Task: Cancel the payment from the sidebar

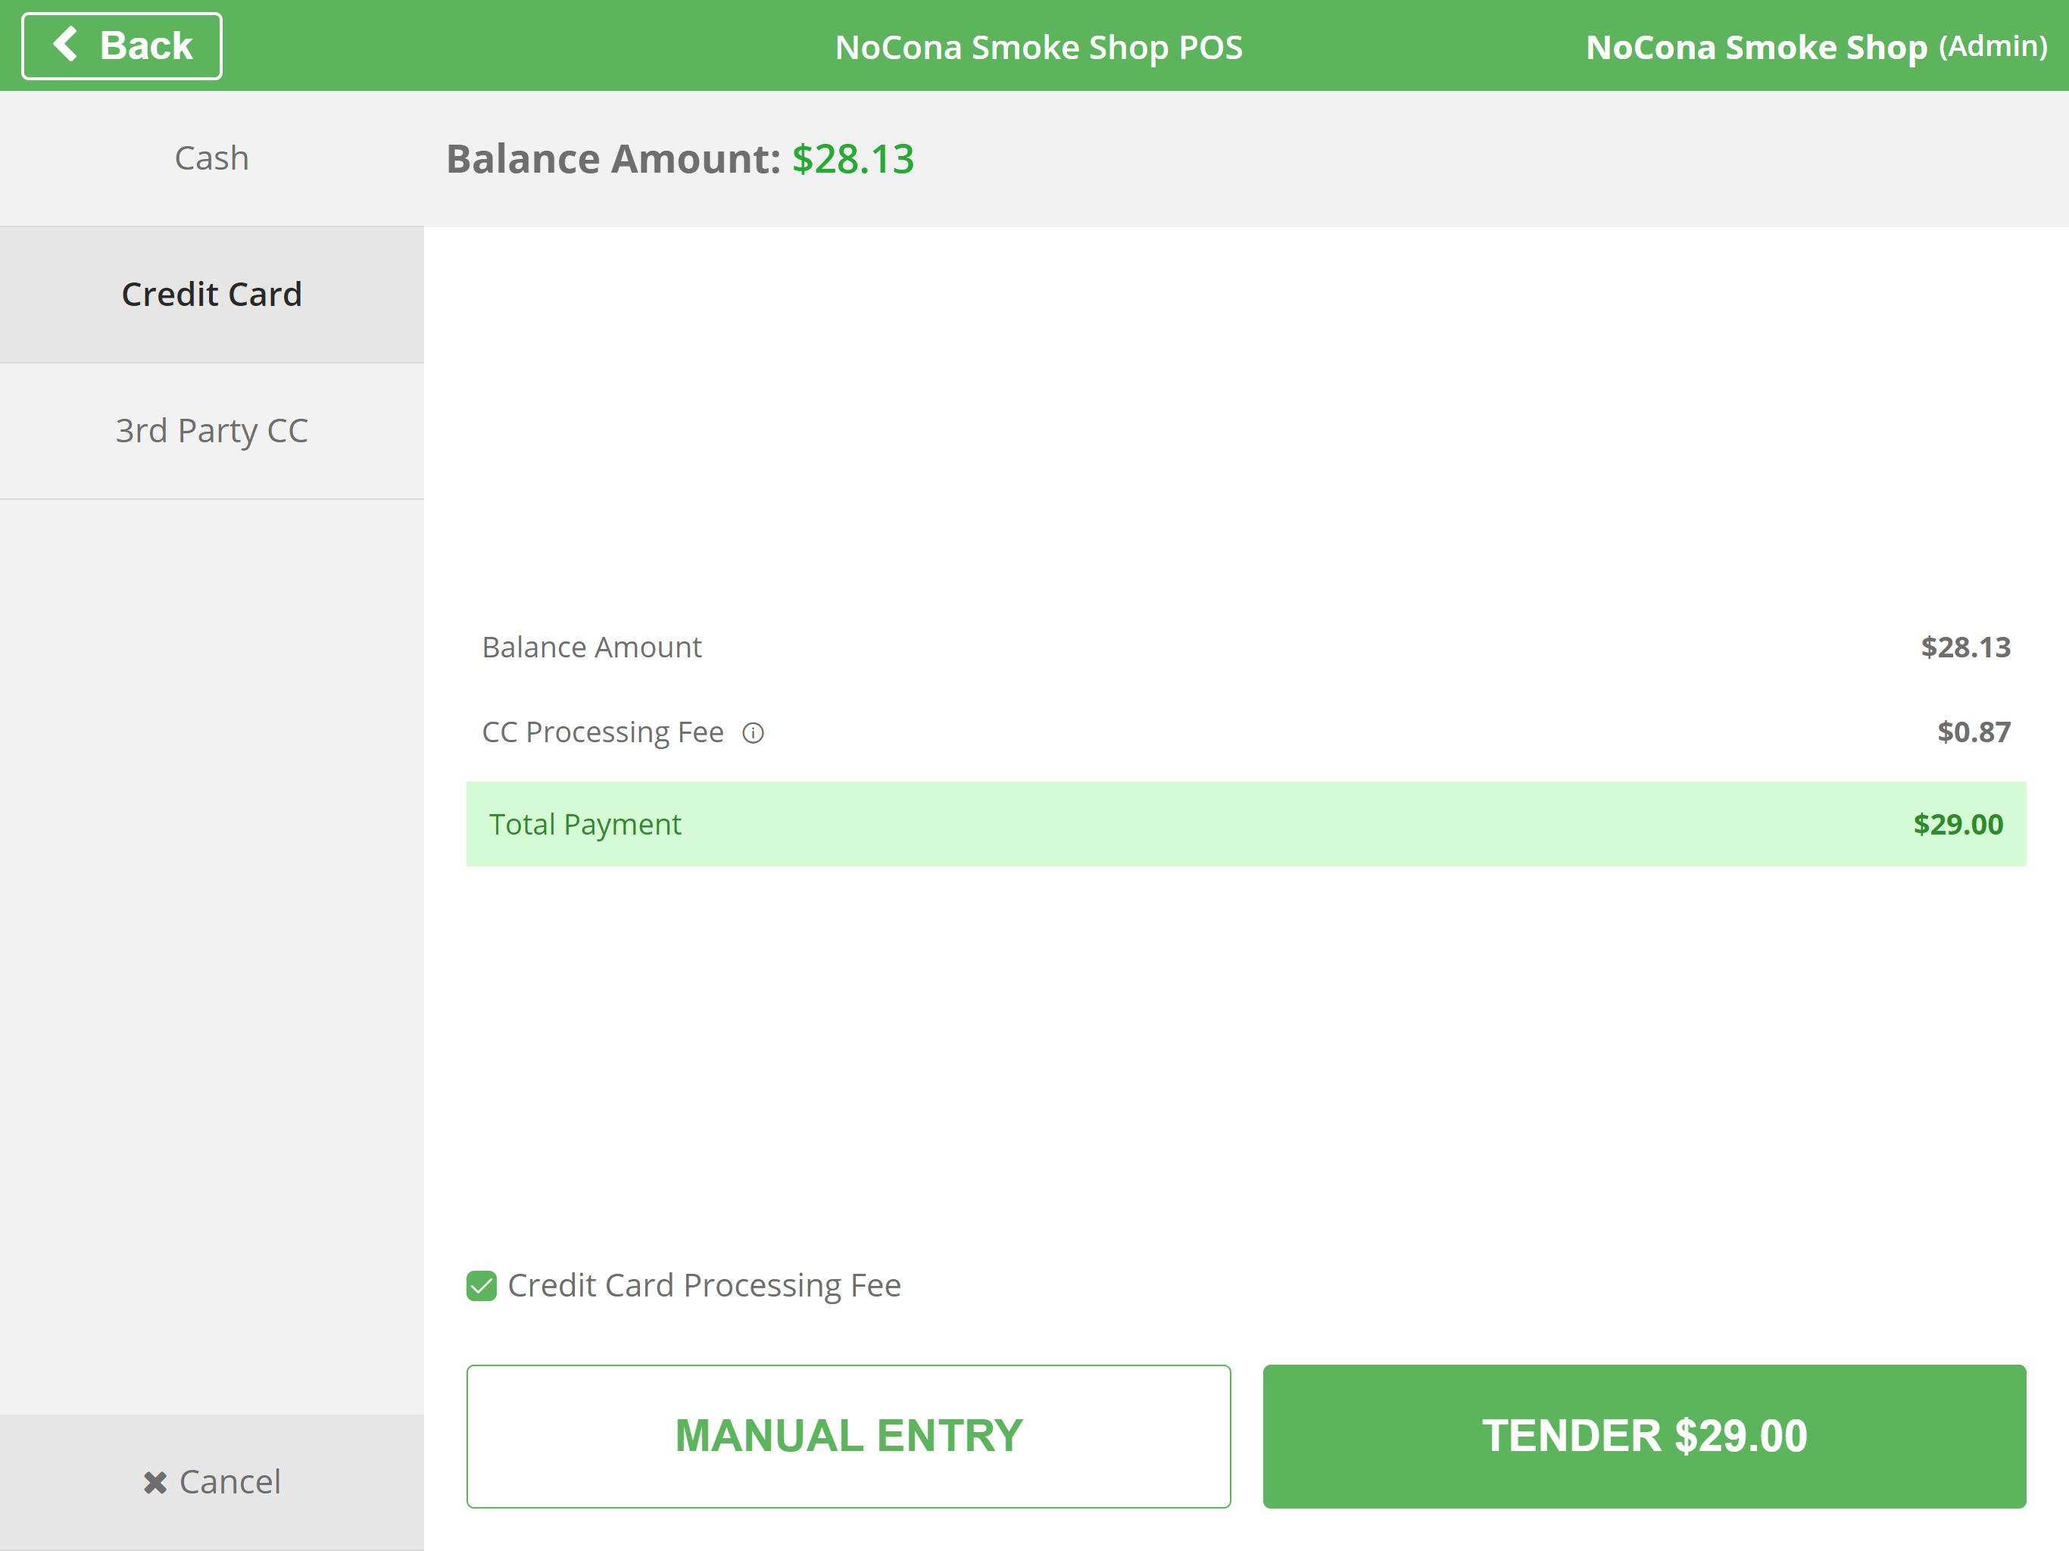Action: pos(211,1482)
